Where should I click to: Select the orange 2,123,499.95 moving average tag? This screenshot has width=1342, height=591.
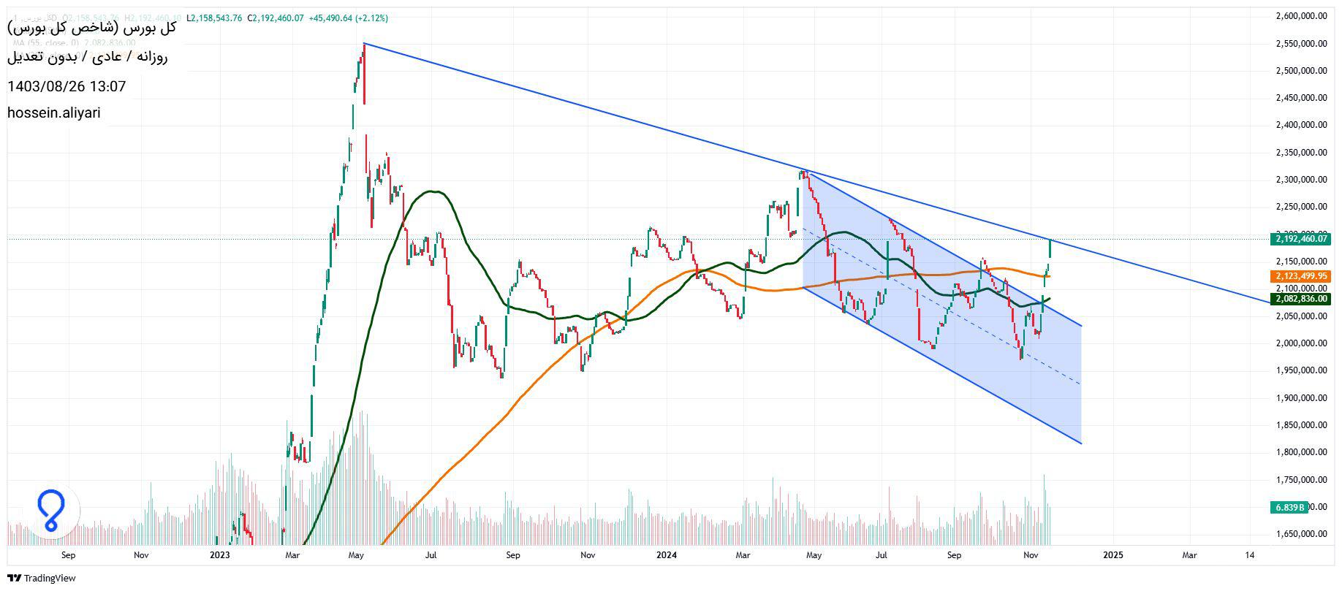[1302, 276]
